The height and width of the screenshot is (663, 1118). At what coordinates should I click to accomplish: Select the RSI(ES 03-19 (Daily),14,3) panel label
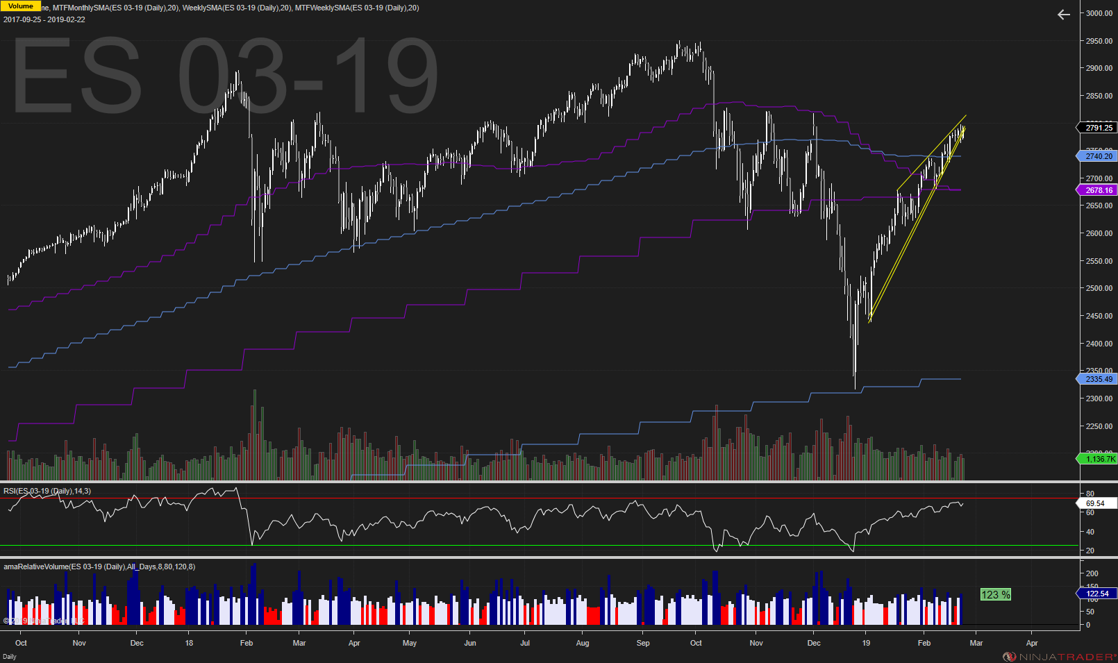[47, 491]
